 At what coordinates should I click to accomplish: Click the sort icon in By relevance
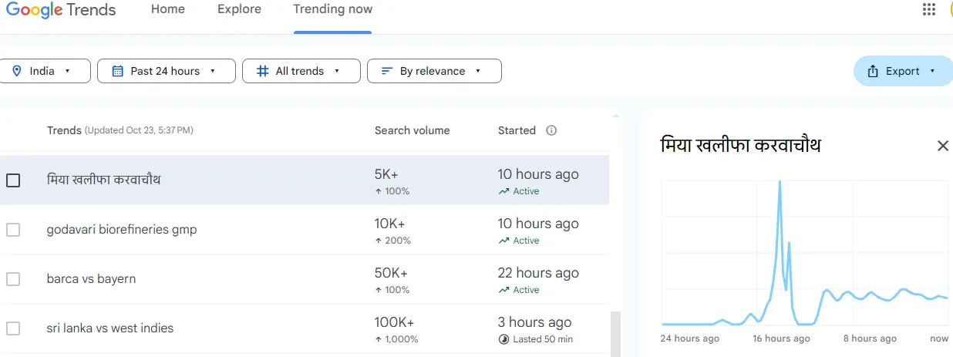pyautogui.click(x=387, y=71)
